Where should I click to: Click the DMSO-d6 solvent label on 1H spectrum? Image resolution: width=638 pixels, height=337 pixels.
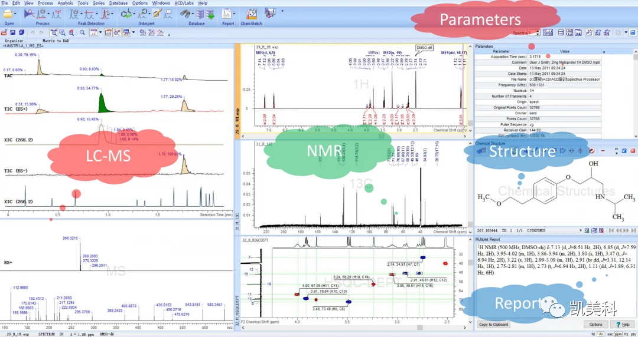click(424, 48)
